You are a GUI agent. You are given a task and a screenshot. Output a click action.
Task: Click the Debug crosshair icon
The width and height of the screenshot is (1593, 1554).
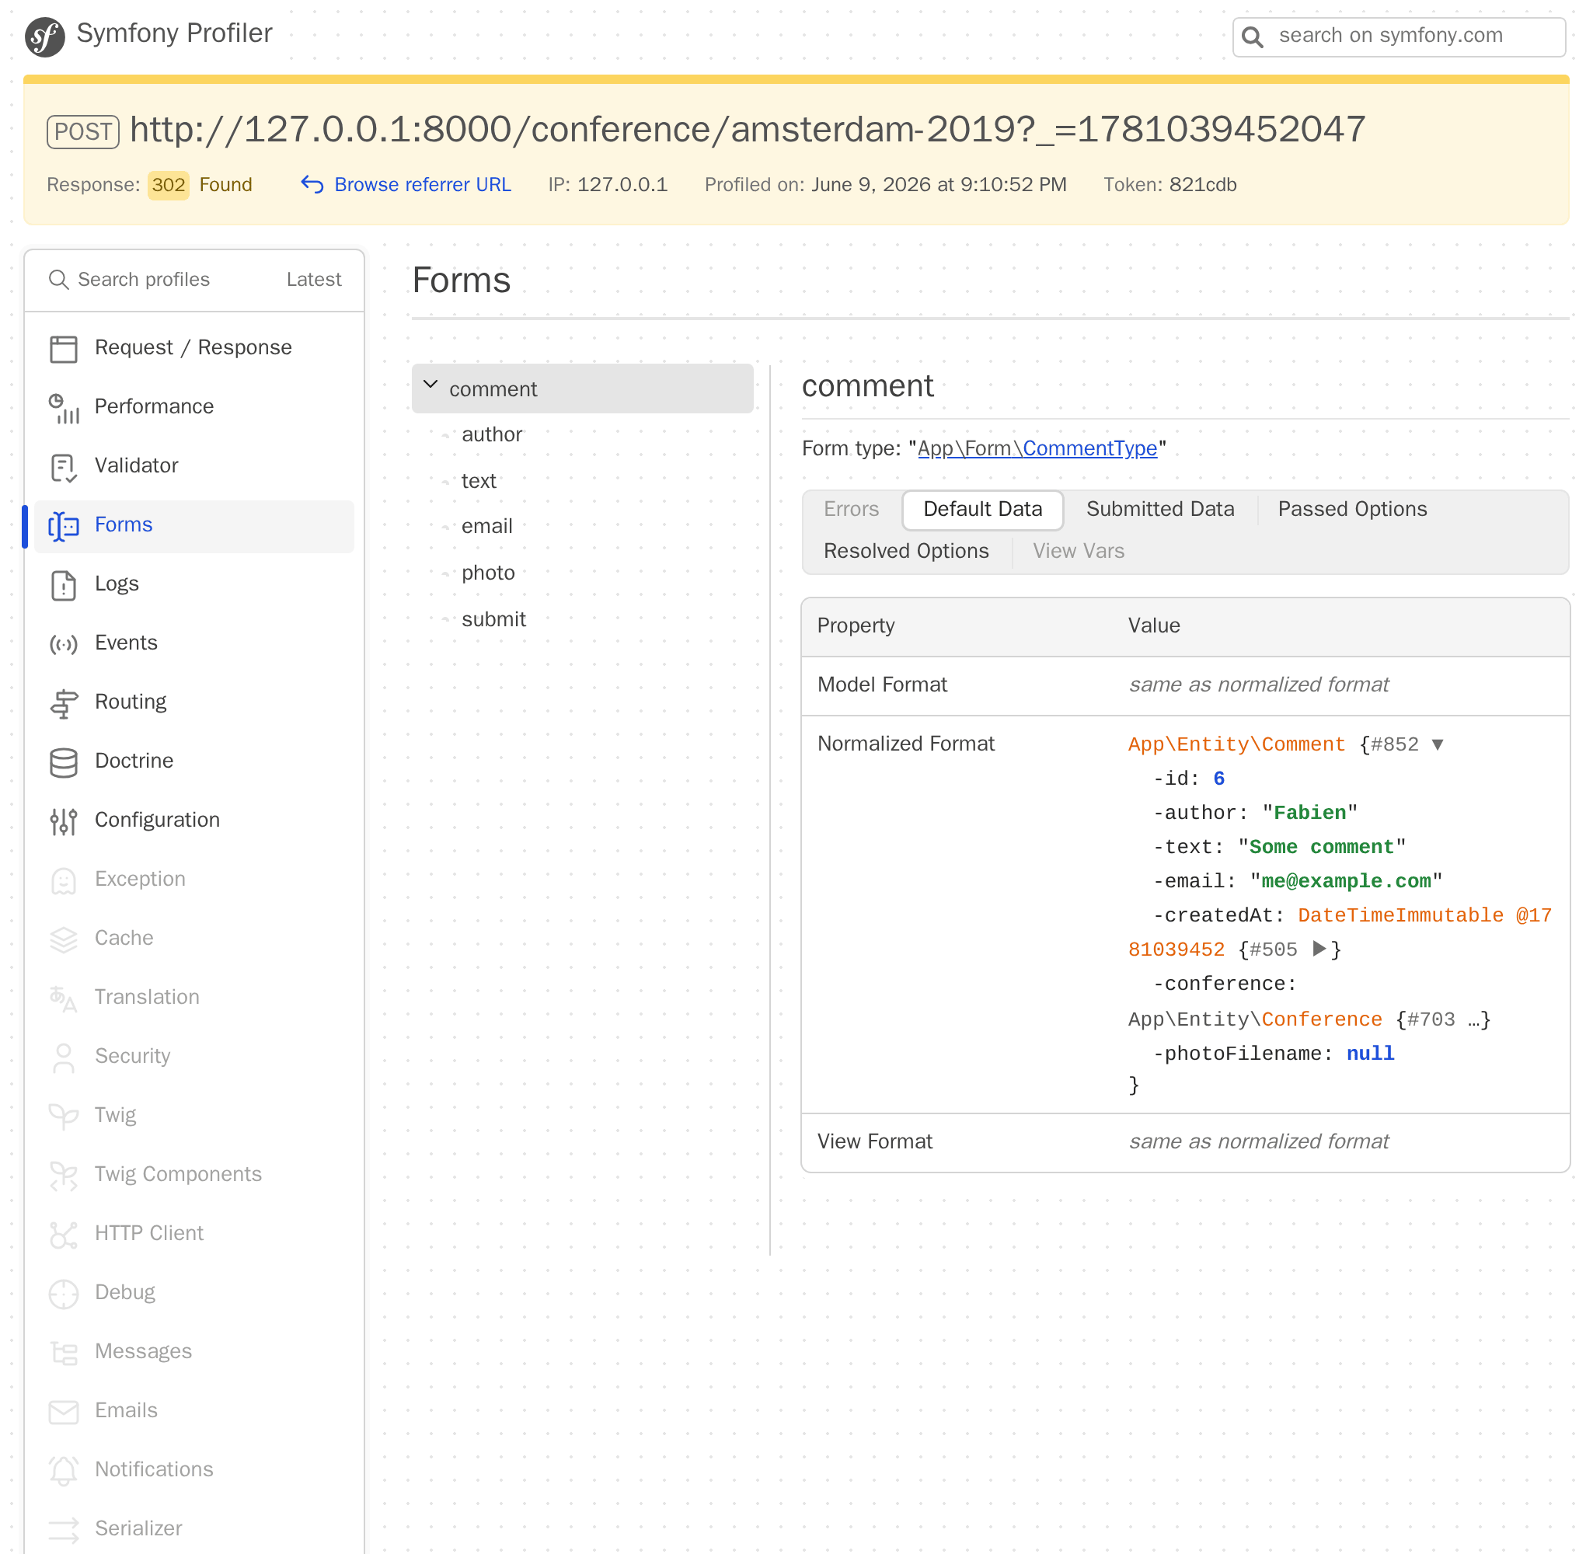[x=64, y=1294]
